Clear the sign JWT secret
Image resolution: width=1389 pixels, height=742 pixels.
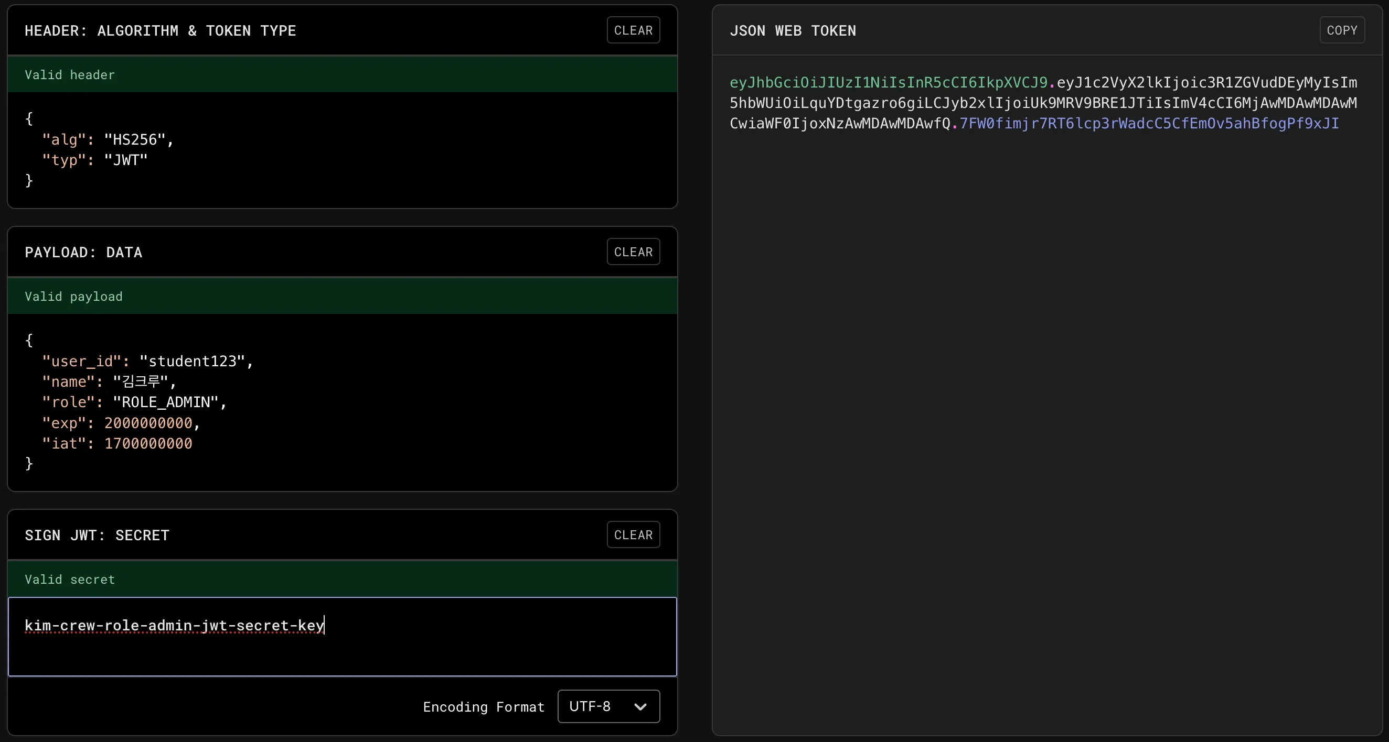633,534
